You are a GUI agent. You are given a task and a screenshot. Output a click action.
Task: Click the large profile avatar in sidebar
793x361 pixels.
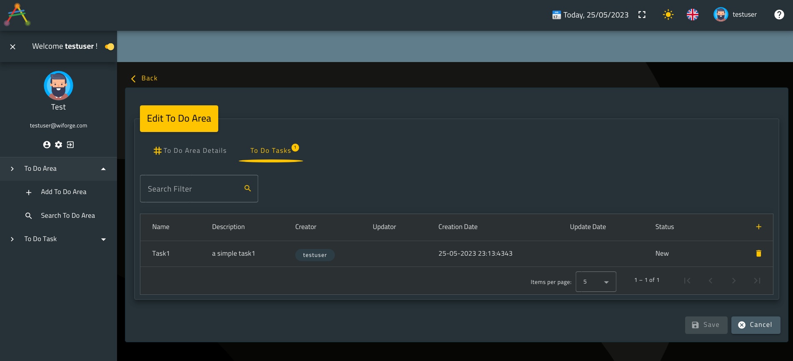tap(58, 86)
